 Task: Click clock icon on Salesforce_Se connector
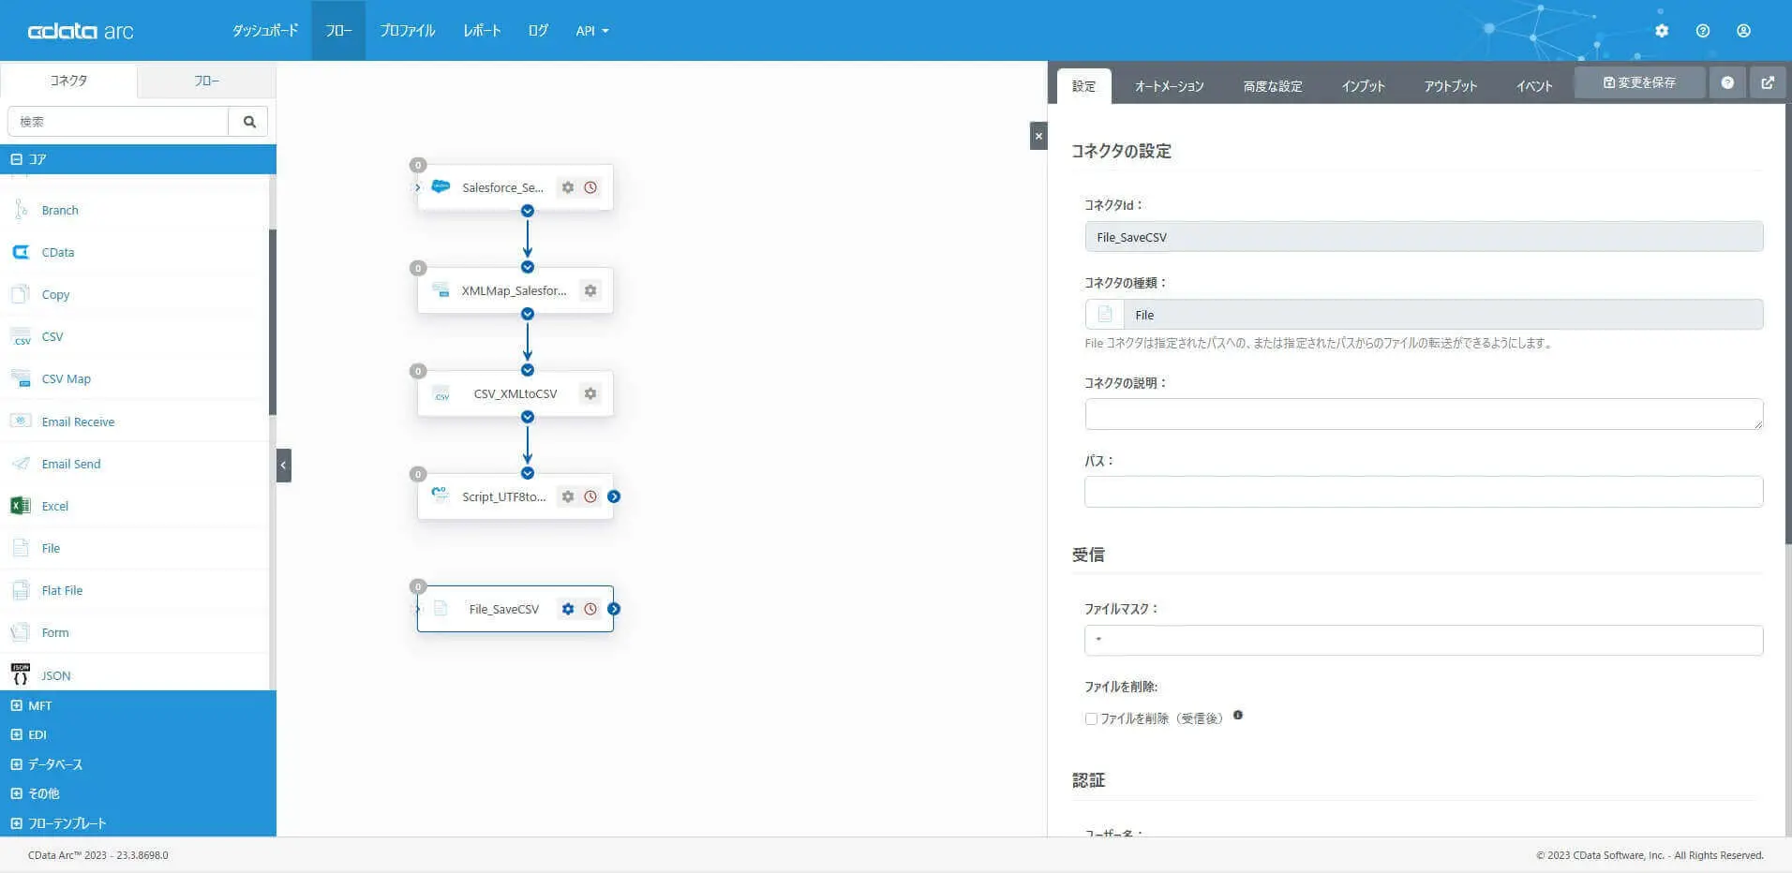coord(590,187)
